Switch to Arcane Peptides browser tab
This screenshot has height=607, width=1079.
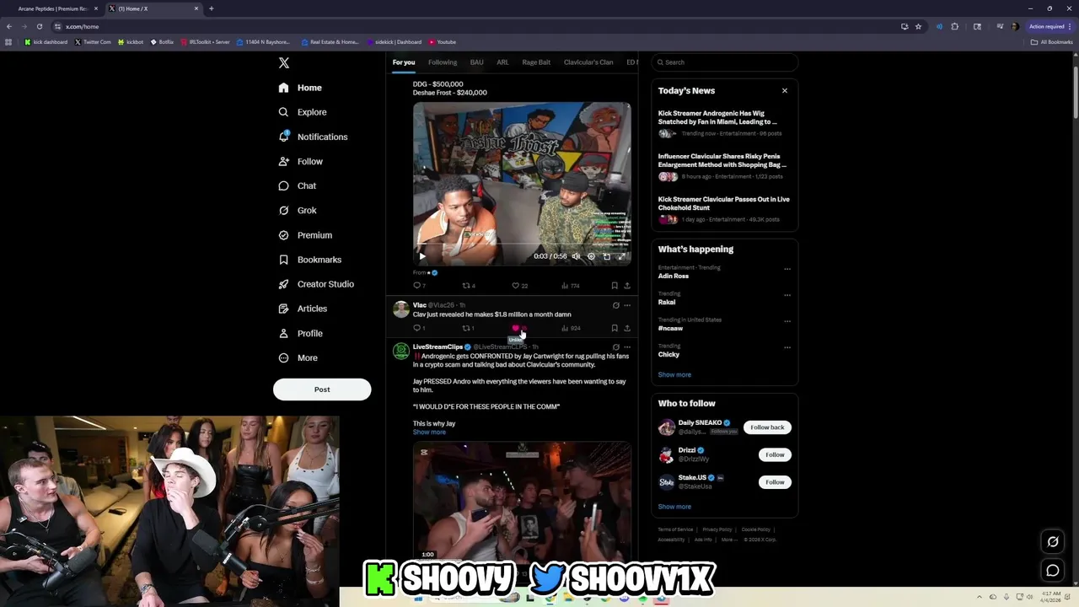point(52,8)
